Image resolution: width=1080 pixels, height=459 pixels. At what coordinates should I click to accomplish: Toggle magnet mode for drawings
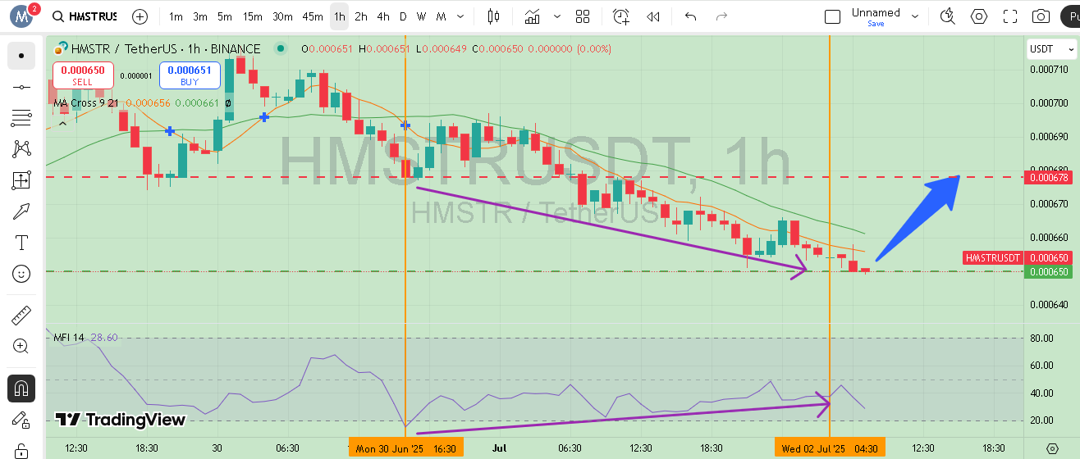tap(21, 388)
